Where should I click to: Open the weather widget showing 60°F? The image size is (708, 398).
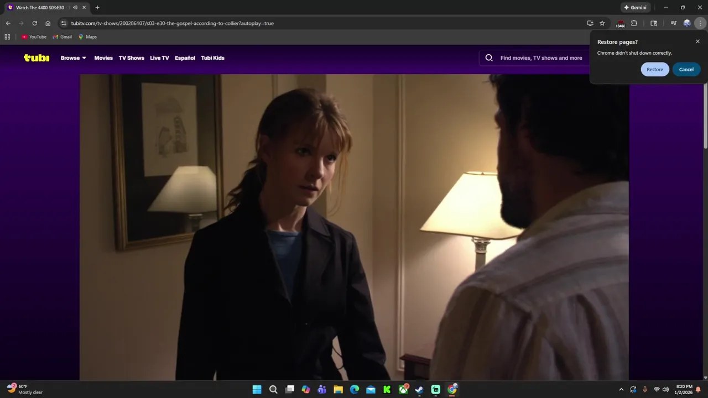pyautogui.click(x=25, y=389)
